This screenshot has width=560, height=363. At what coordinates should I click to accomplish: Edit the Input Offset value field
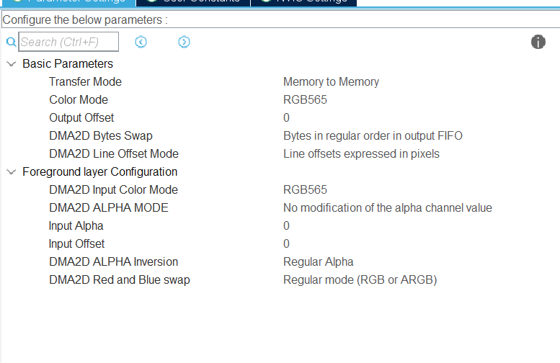(x=286, y=243)
